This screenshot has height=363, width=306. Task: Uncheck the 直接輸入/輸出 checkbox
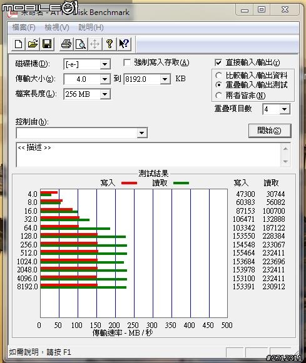coord(218,62)
